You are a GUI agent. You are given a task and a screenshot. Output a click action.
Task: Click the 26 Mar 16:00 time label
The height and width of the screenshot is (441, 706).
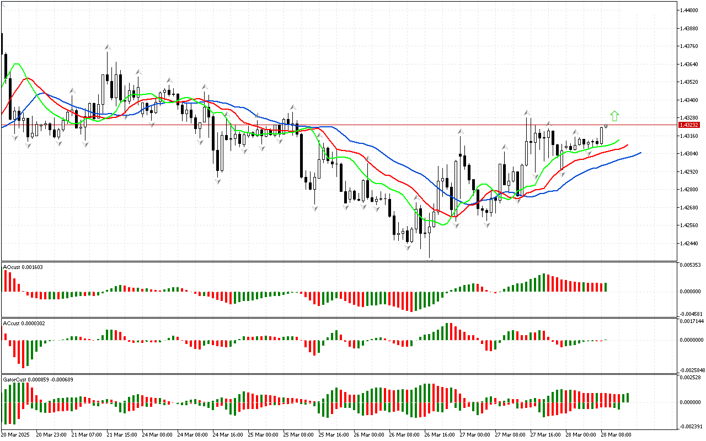(440, 435)
